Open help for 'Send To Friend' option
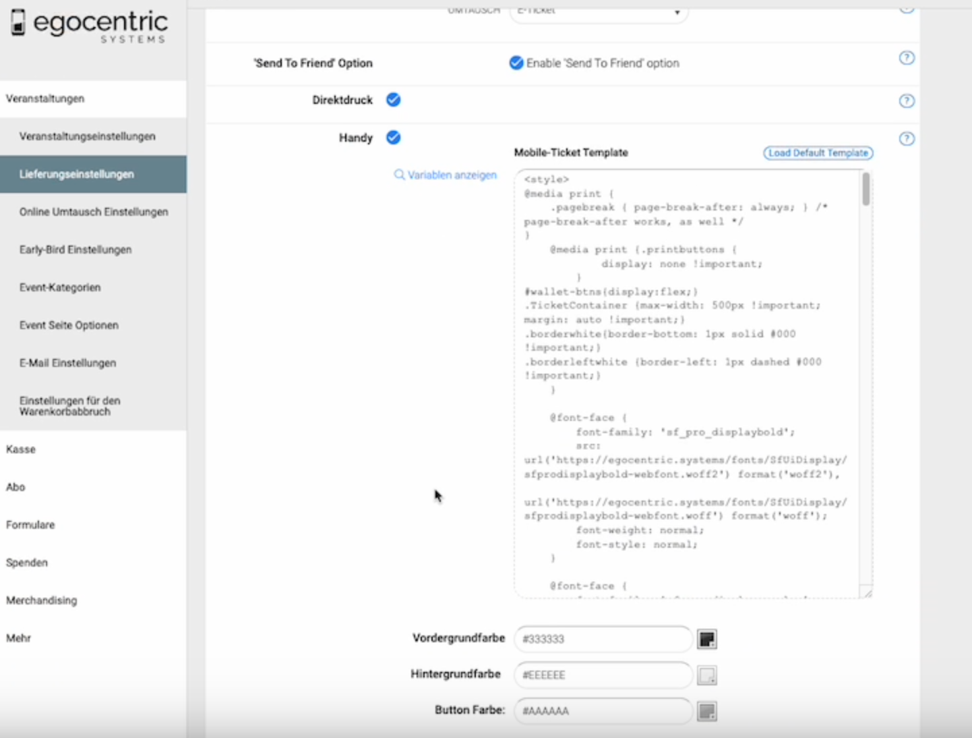The image size is (972, 738). 907,58
